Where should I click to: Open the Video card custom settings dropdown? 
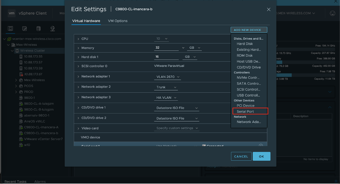[x=177, y=128]
